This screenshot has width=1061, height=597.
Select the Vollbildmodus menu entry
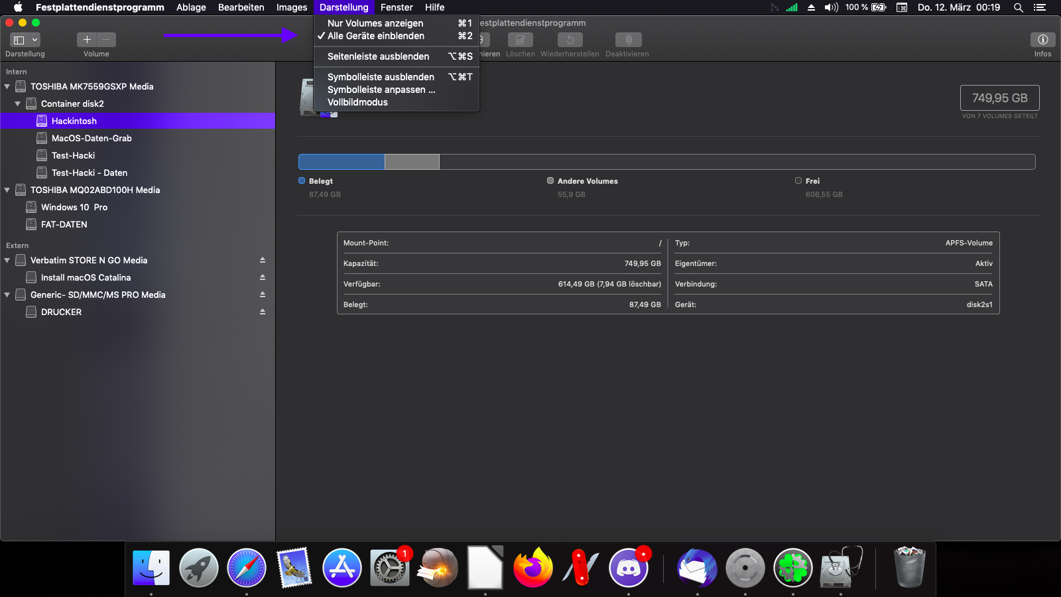pyautogui.click(x=357, y=102)
